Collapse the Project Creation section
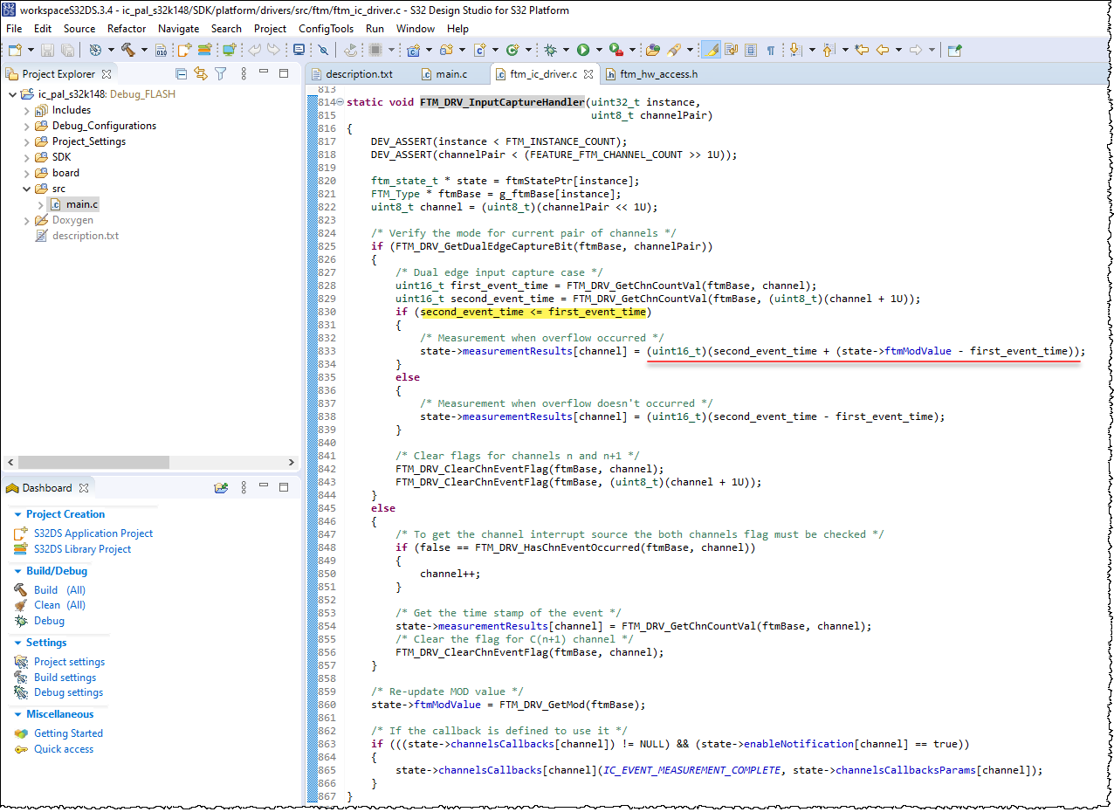The height and width of the screenshot is (812, 1114). click(17, 514)
